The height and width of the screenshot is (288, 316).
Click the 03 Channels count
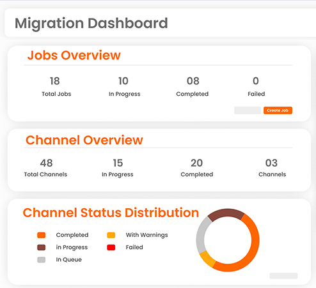(271, 163)
